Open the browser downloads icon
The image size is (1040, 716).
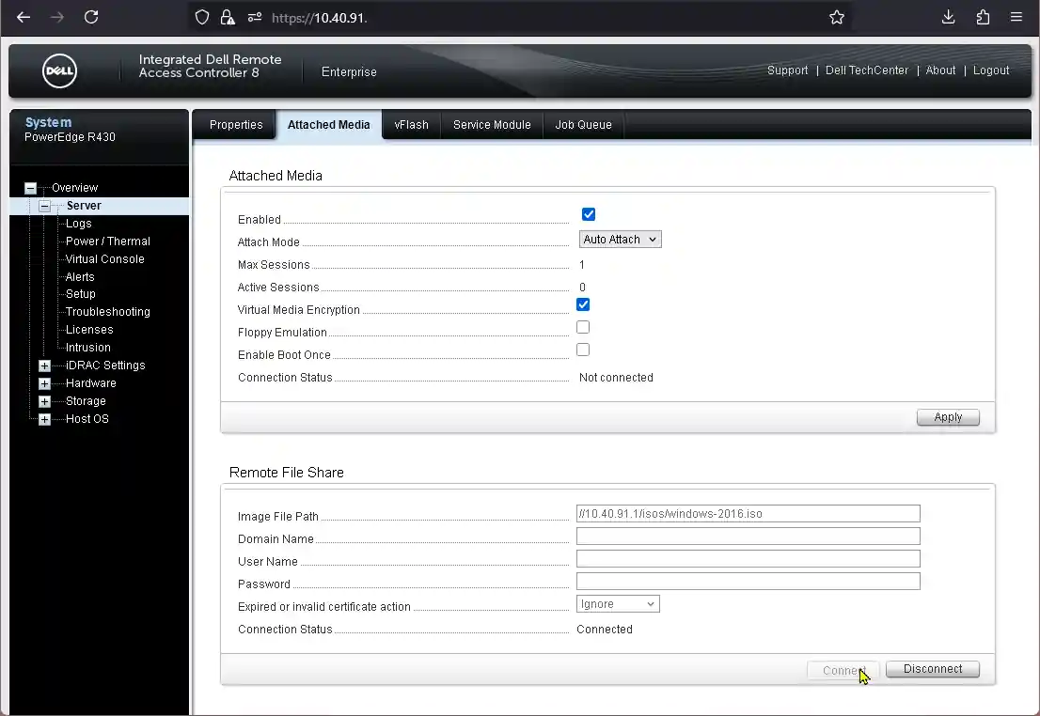point(949,17)
